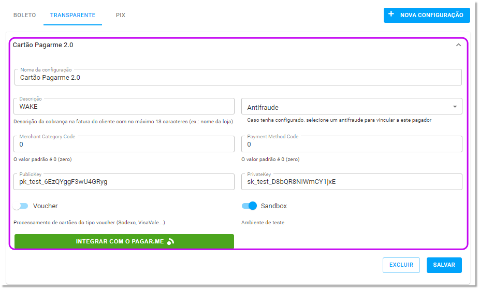Viewport: 479px width, 289px height.
Task: Edit the Nome da configuração field
Action: point(238,77)
